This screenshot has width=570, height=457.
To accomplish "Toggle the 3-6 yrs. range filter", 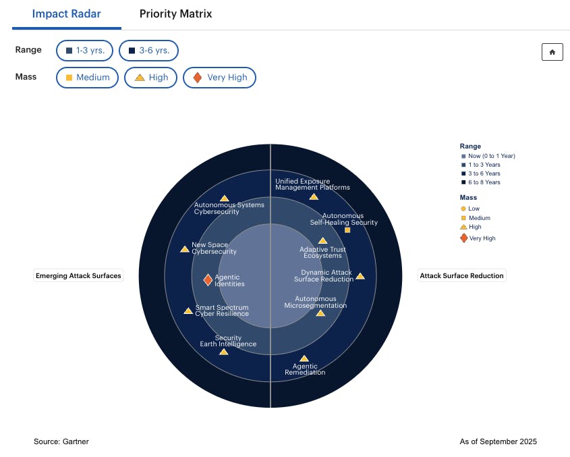I will pos(148,51).
